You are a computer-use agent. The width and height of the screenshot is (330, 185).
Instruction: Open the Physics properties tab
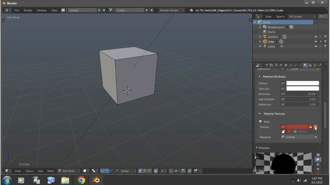[320, 65]
